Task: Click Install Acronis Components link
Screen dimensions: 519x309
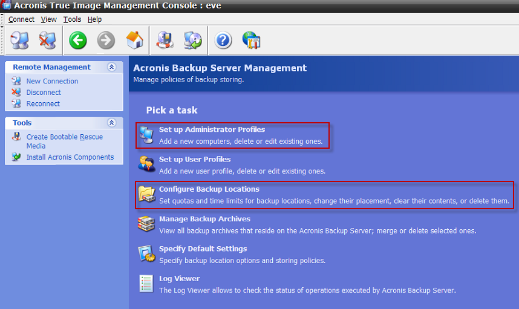Action: click(70, 157)
